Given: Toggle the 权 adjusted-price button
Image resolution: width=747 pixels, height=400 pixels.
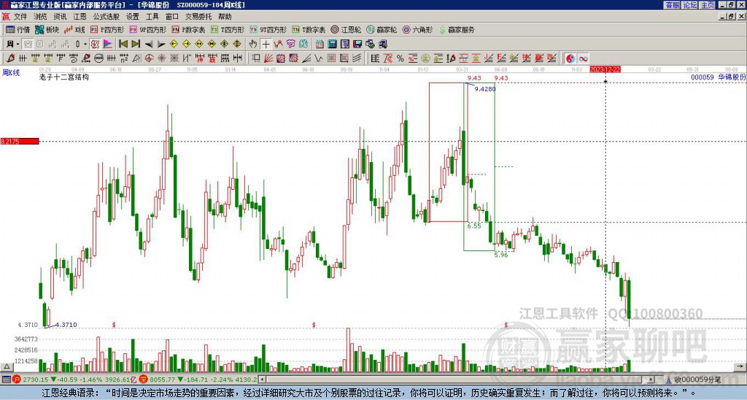Looking at the screenshot, I should tap(95, 44).
